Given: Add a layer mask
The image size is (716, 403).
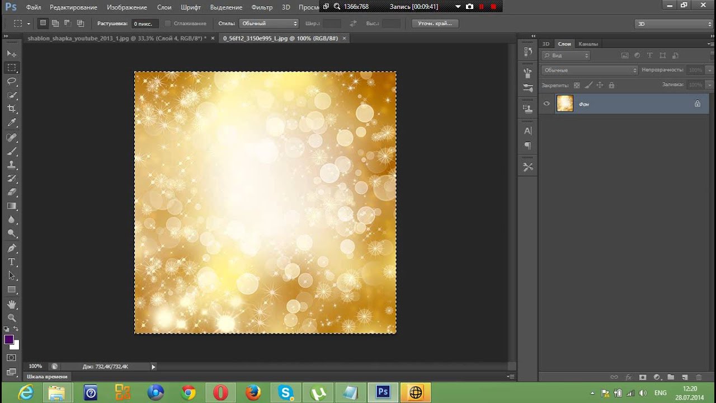Looking at the screenshot, I should click(643, 377).
